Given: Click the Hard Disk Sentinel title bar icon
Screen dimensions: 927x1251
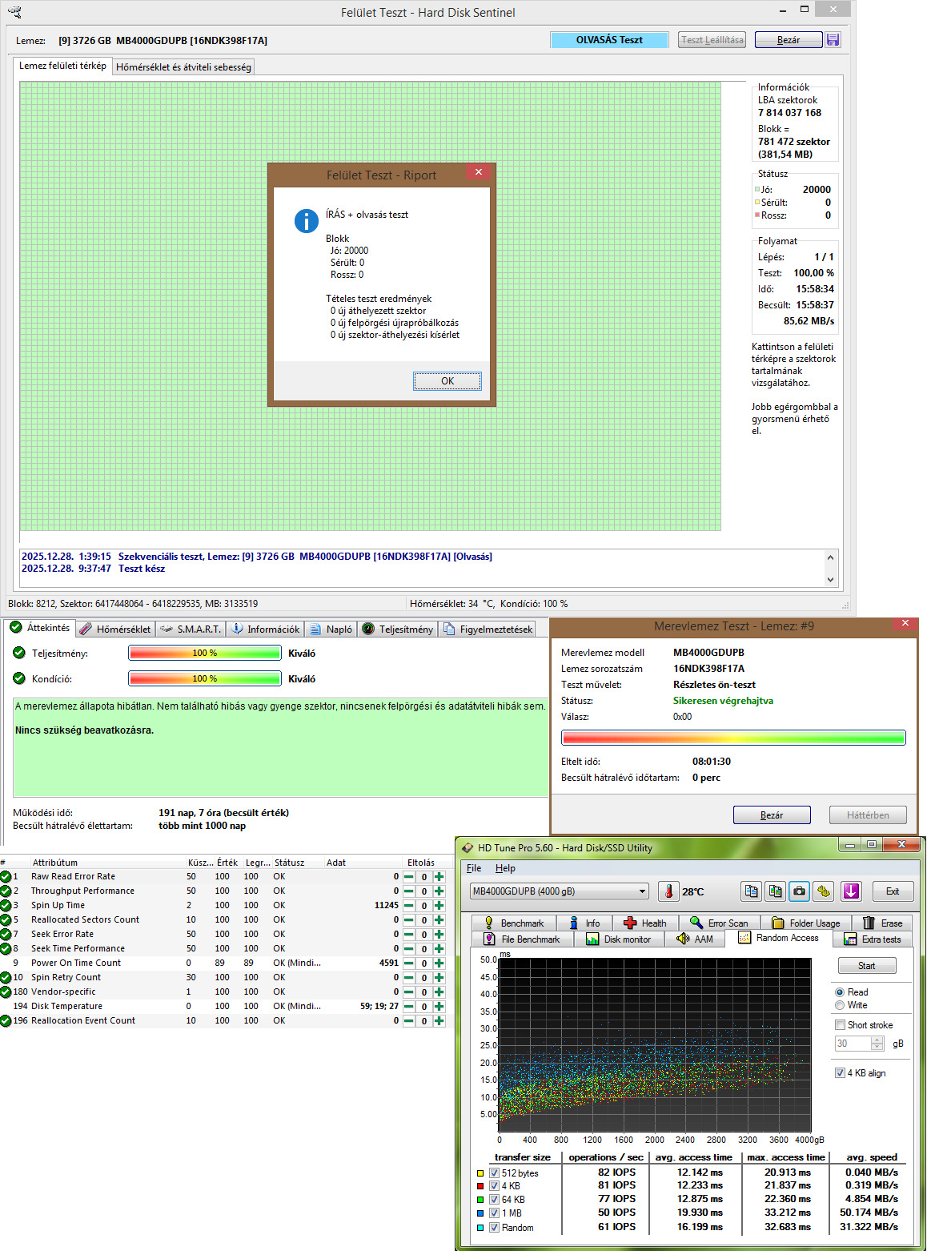Looking at the screenshot, I should (x=14, y=12).
